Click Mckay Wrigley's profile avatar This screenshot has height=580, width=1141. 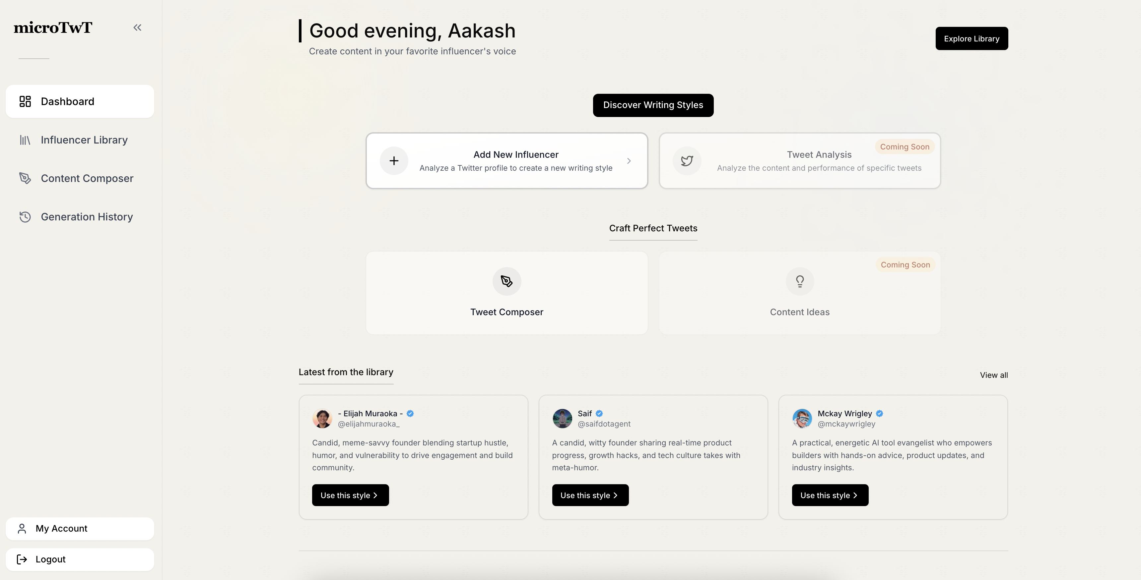click(x=802, y=418)
